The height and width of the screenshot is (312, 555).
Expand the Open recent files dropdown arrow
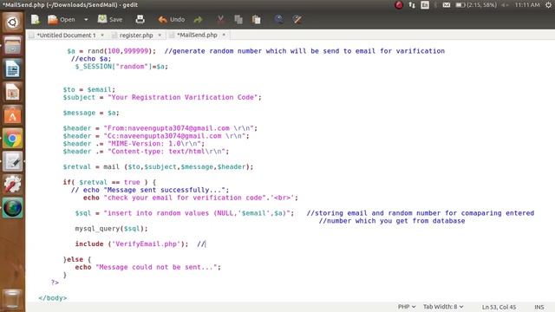86,20
